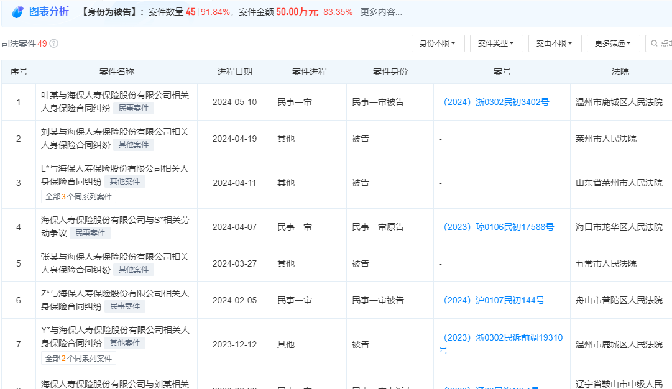Open the 更多筛选 filter options

point(613,43)
